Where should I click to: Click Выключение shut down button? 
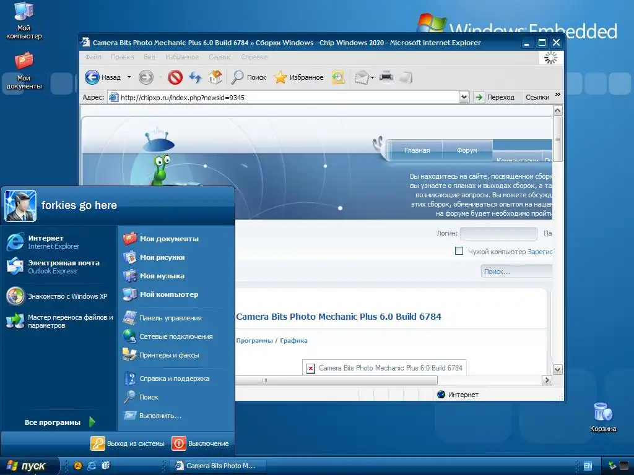(x=200, y=443)
